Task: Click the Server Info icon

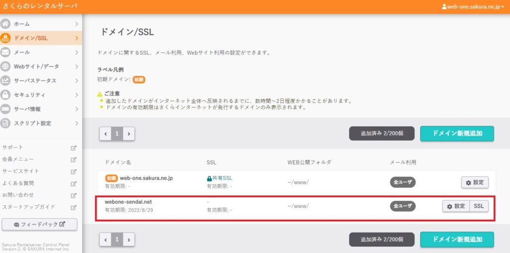Action: click(x=5, y=109)
